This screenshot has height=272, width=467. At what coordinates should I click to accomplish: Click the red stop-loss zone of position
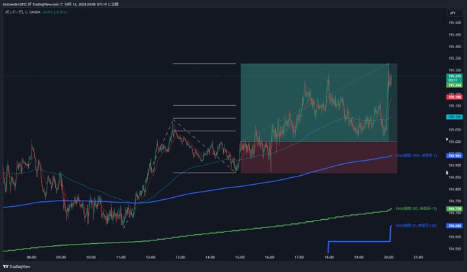tap(319, 157)
